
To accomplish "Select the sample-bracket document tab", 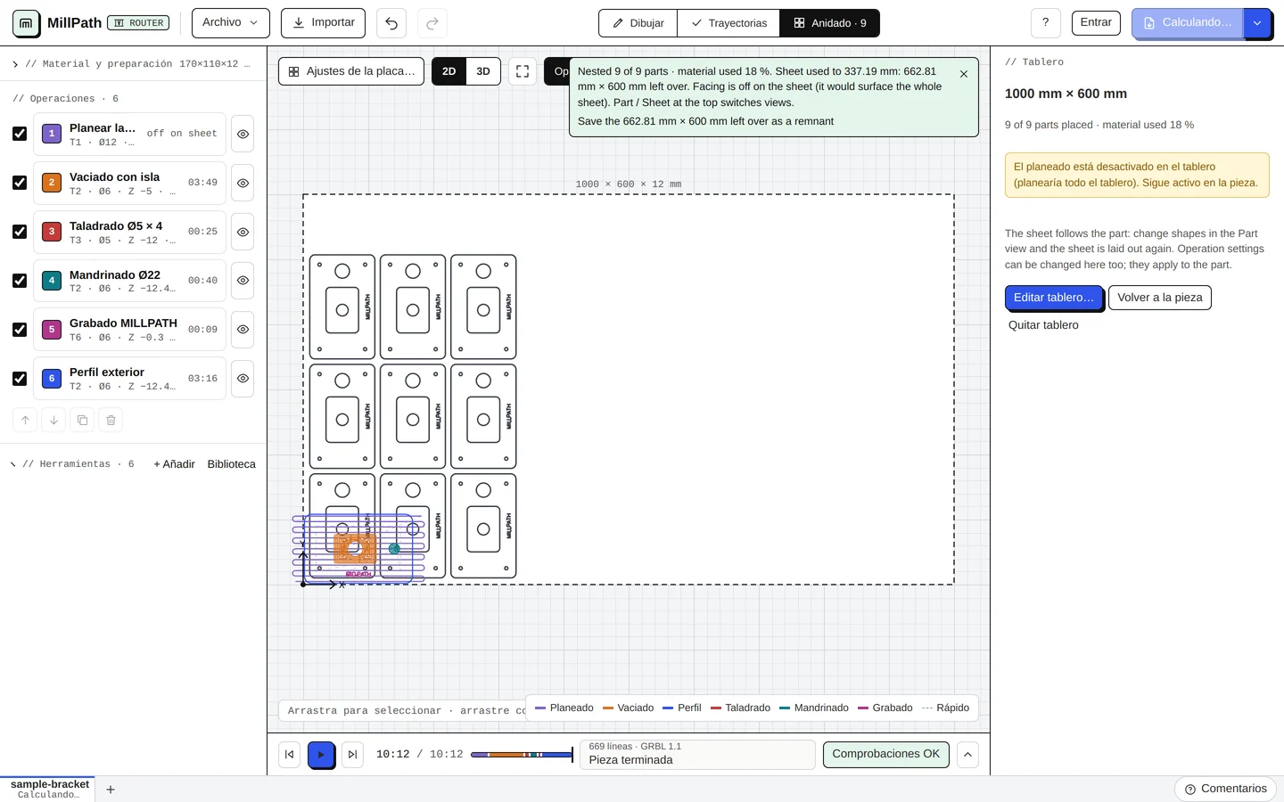I will click(50, 789).
